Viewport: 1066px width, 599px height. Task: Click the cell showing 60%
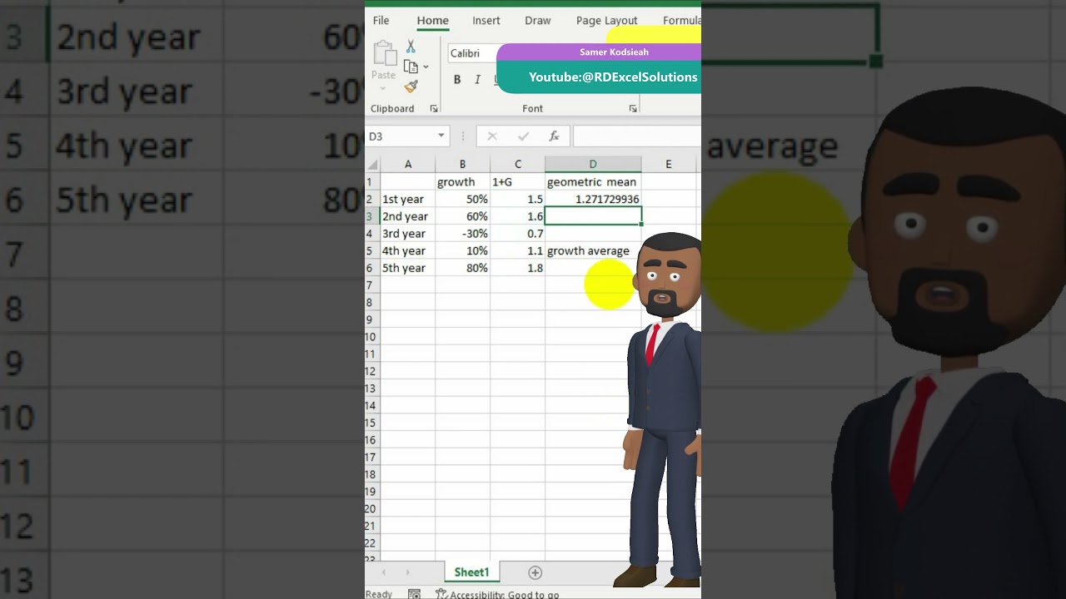pyautogui.click(x=462, y=216)
